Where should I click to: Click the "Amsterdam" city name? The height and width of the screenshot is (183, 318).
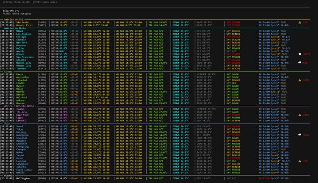(22, 77)
